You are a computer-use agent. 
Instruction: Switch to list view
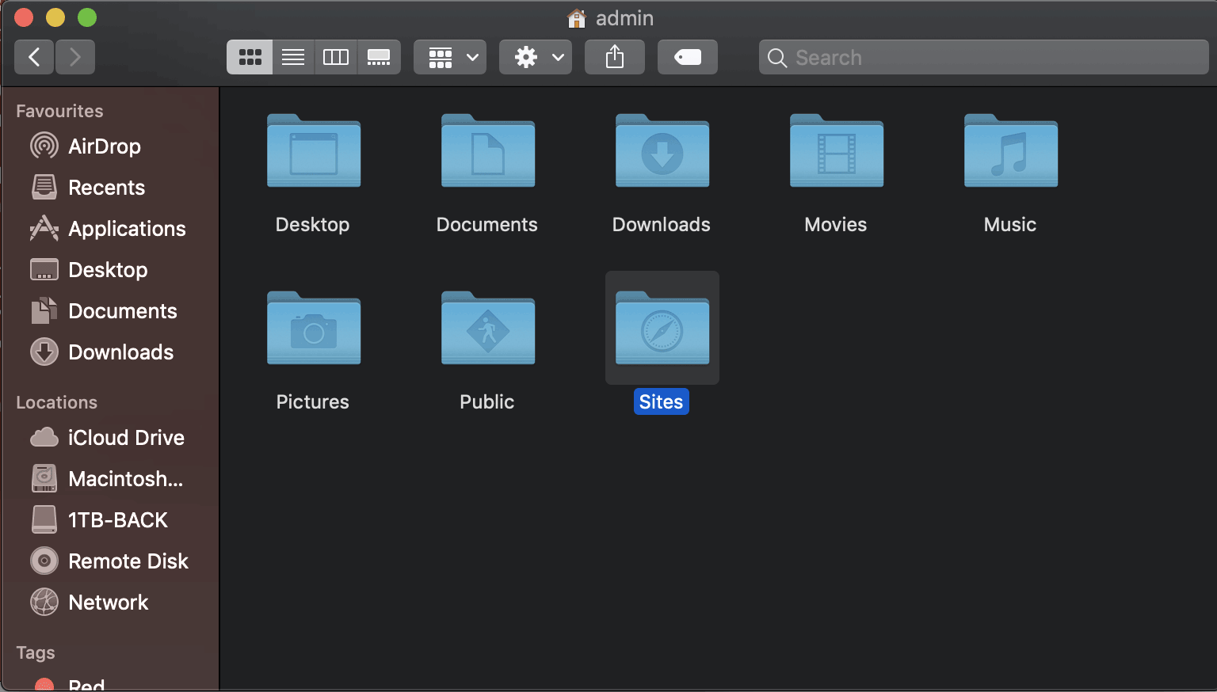[293, 57]
